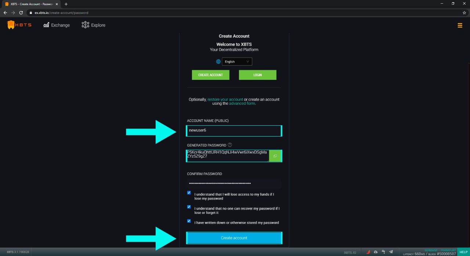This screenshot has width=470, height=256.
Task: Bookmark this page with the star
Action: point(464,12)
